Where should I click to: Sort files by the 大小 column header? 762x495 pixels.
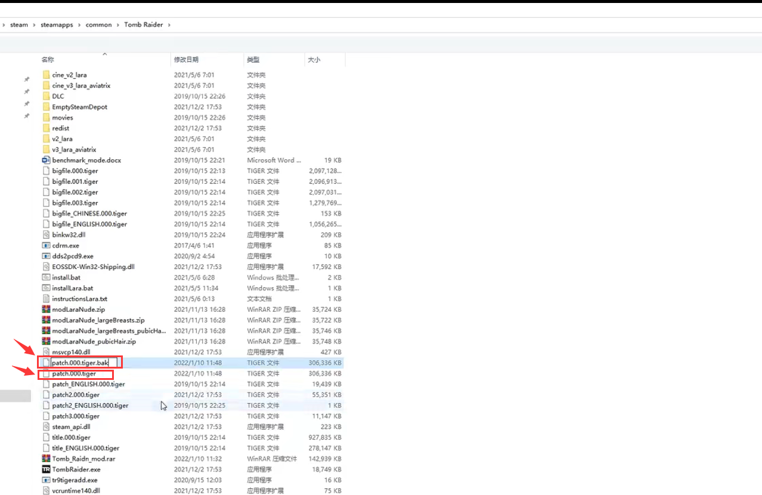click(314, 60)
